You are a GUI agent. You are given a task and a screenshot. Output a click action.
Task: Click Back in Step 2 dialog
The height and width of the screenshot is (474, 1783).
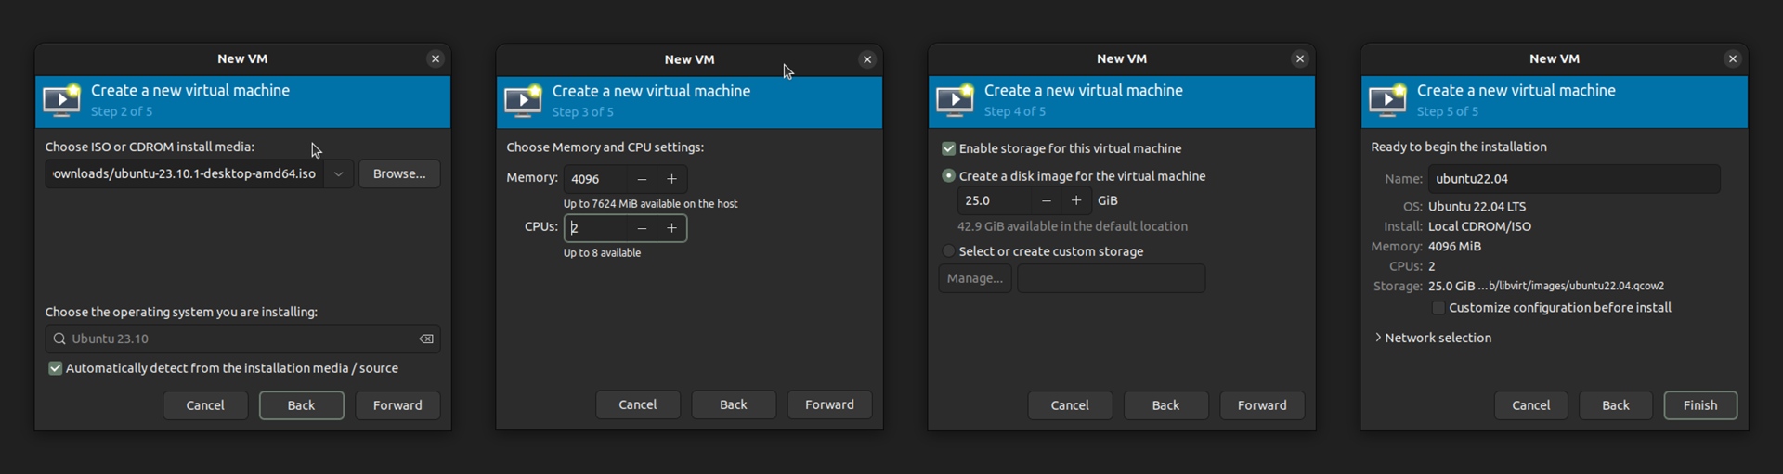pos(301,405)
